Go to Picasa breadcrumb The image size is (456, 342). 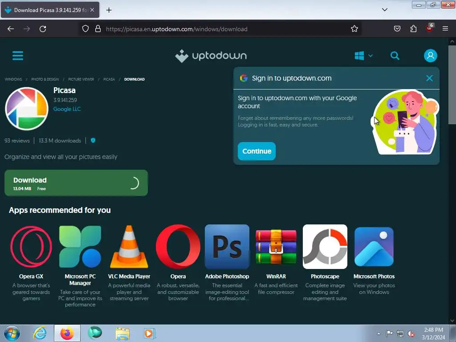click(109, 79)
